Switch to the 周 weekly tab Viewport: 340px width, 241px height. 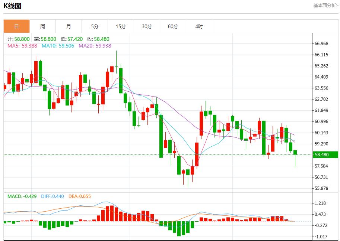(x=42, y=26)
